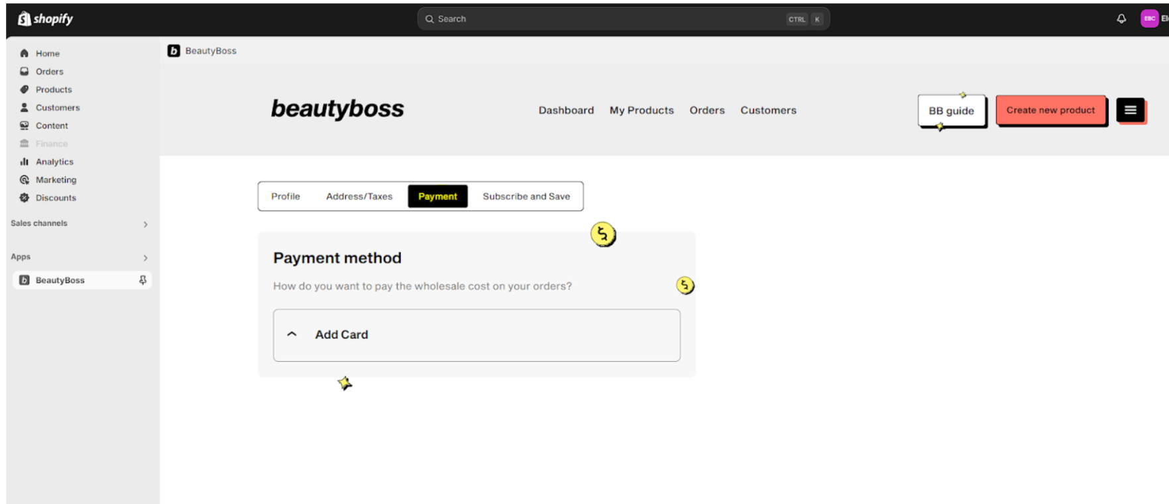Open the account avatar menu
The height and width of the screenshot is (504, 1169).
tap(1149, 19)
